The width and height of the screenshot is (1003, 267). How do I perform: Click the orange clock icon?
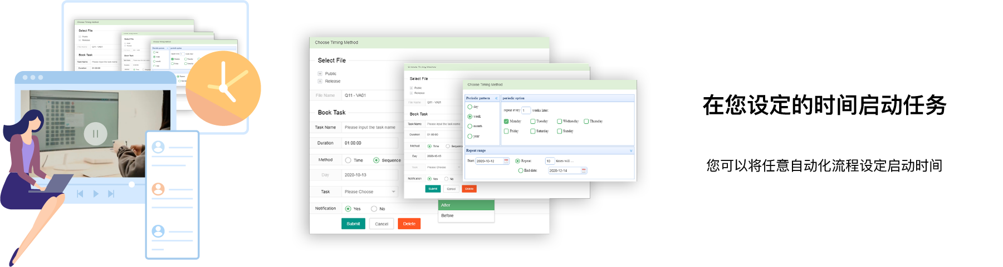click(x=223, y=88)
